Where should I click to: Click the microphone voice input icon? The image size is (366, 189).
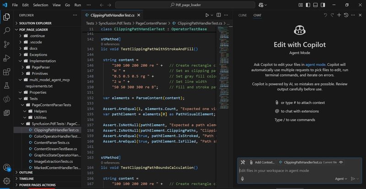pos(242,179)
